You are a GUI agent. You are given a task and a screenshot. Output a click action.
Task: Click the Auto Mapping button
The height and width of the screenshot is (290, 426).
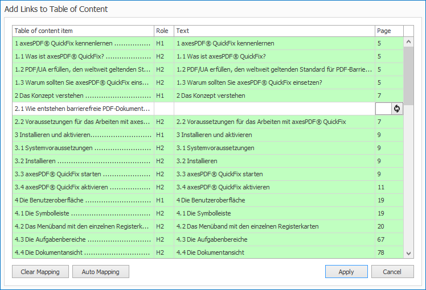(101, 272)
